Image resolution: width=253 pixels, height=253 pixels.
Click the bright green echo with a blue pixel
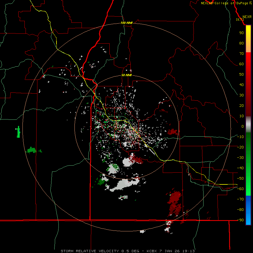[18, 132]
